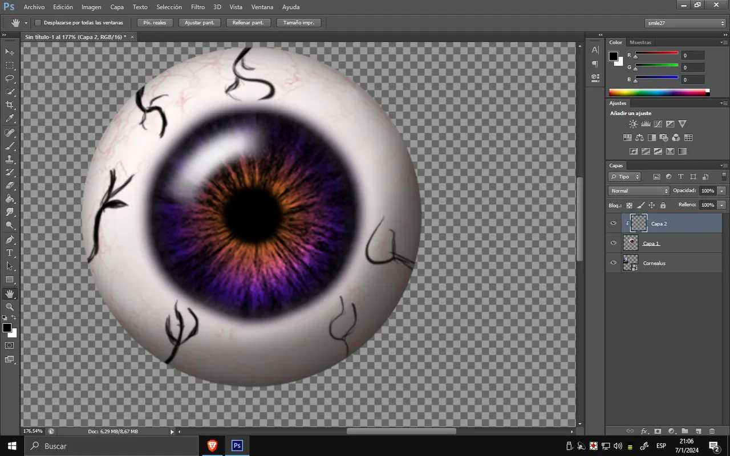This screenshot has width=730, height=456.
Task: Open the blend mode Normal dropdown
Action: pos(639,191)
